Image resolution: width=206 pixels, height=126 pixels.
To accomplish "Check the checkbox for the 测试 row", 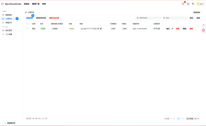I will point(28,28).
